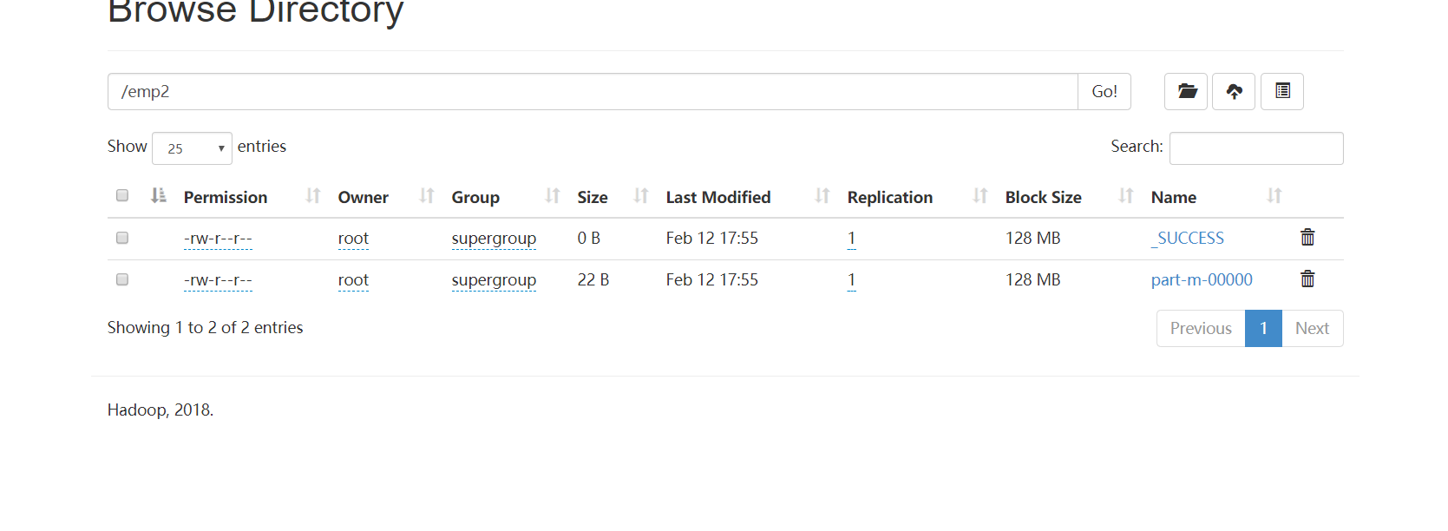Viewport: 1448px width, 531px height.
Task: Select page 1 in pagination
Action: pos(1263,328)
